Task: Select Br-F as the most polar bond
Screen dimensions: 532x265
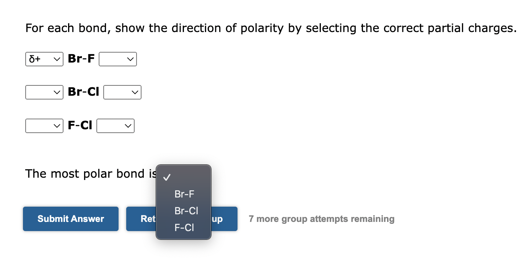Action: pos(184,194)
